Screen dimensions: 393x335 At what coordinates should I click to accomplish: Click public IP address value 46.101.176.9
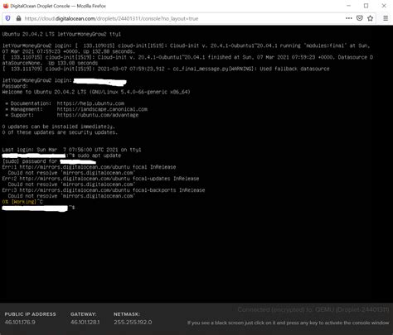click(20, 322)
